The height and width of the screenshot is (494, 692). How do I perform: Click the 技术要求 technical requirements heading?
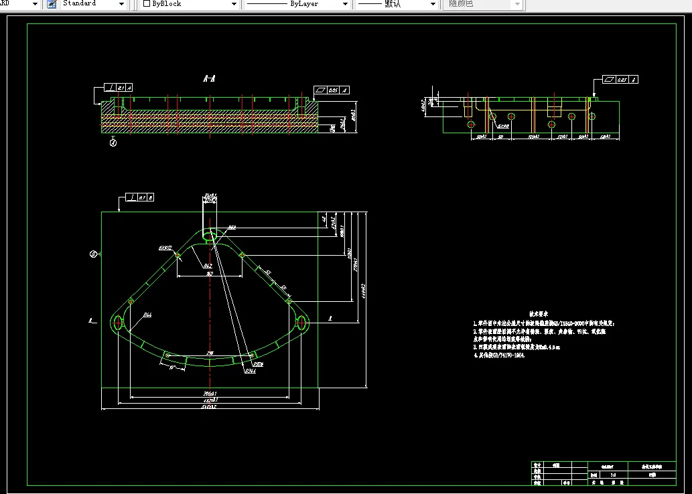tap(539, 314)
